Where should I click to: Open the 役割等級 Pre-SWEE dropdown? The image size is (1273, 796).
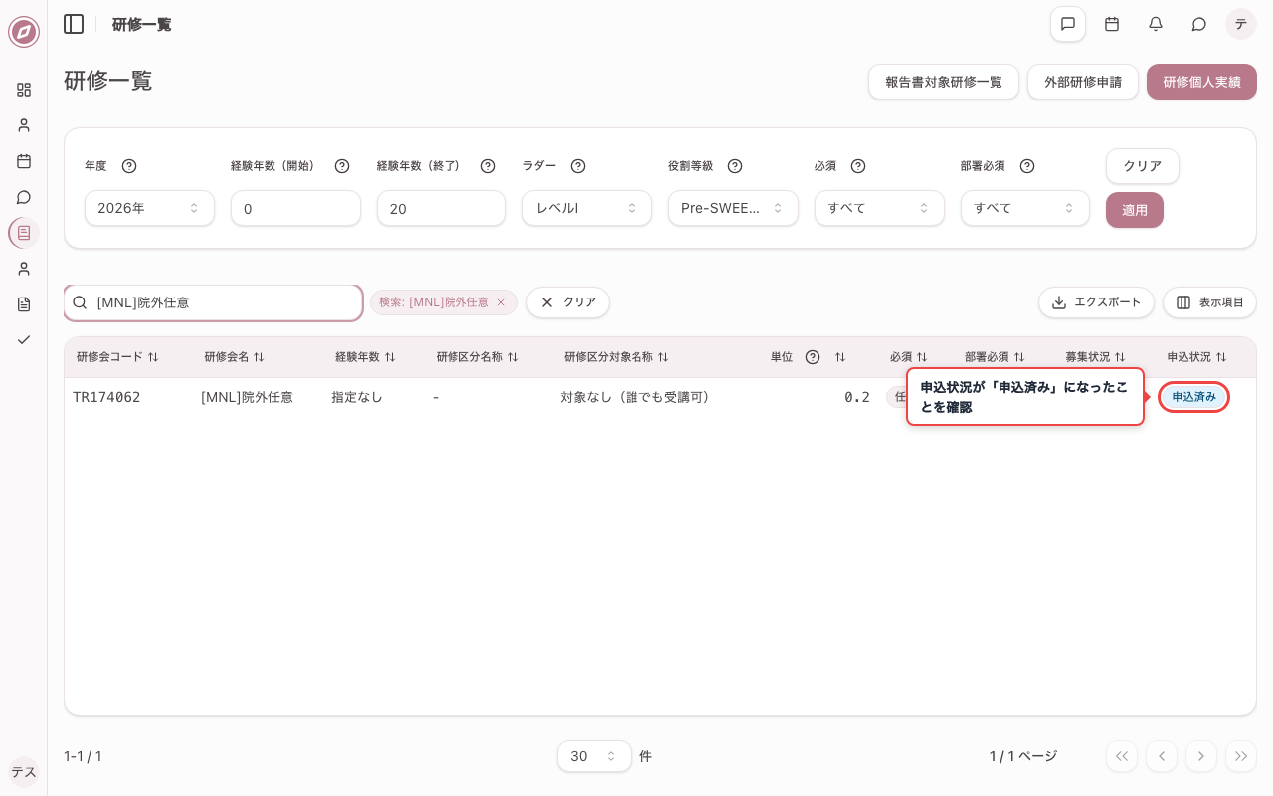click(x=733, y=208)
